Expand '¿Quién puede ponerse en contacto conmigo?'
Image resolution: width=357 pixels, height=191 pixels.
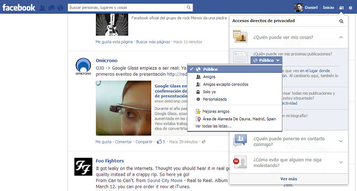pos(341,141)
